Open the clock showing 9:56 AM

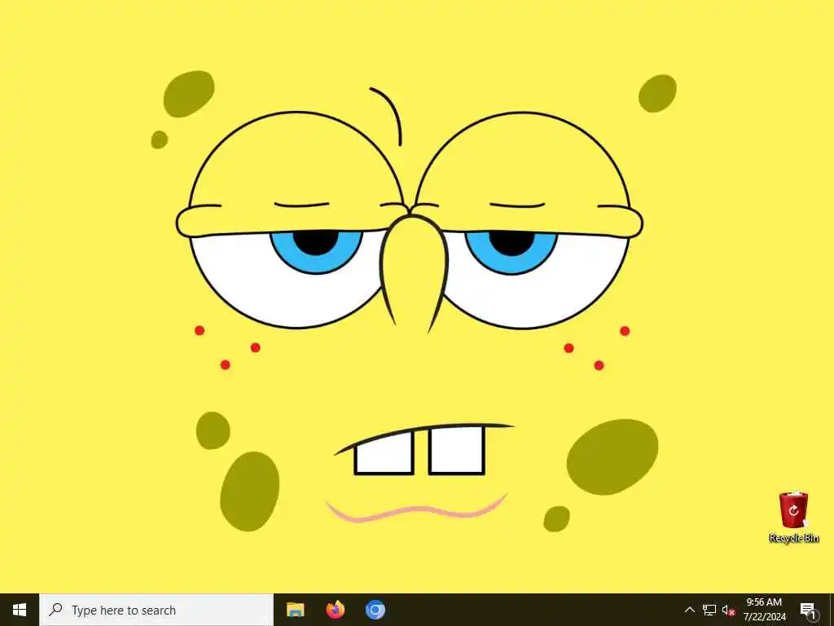(764, 610)
